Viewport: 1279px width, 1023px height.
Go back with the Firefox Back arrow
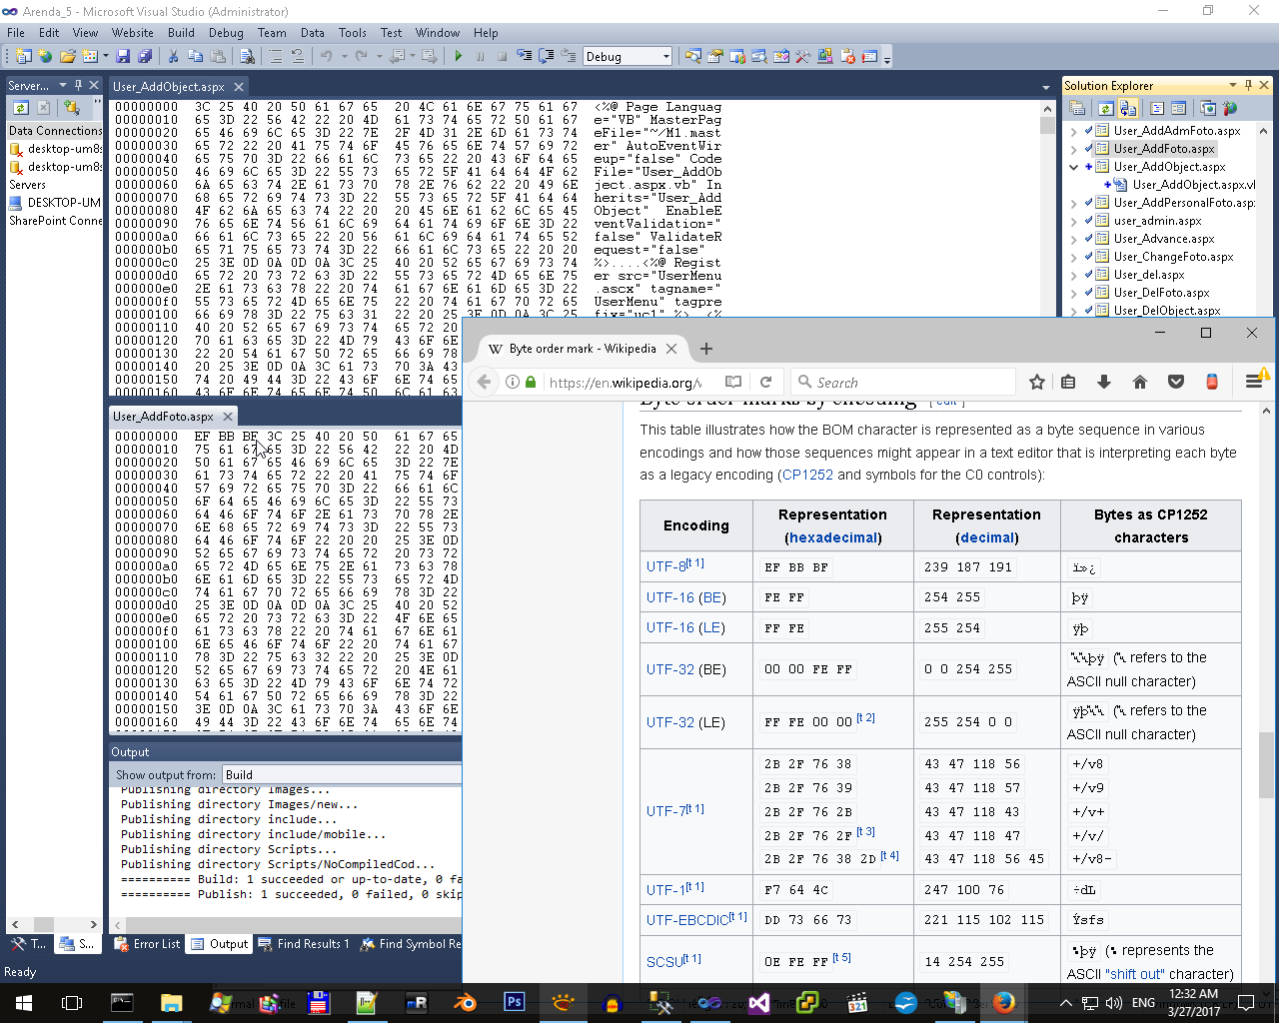[484, 382]
